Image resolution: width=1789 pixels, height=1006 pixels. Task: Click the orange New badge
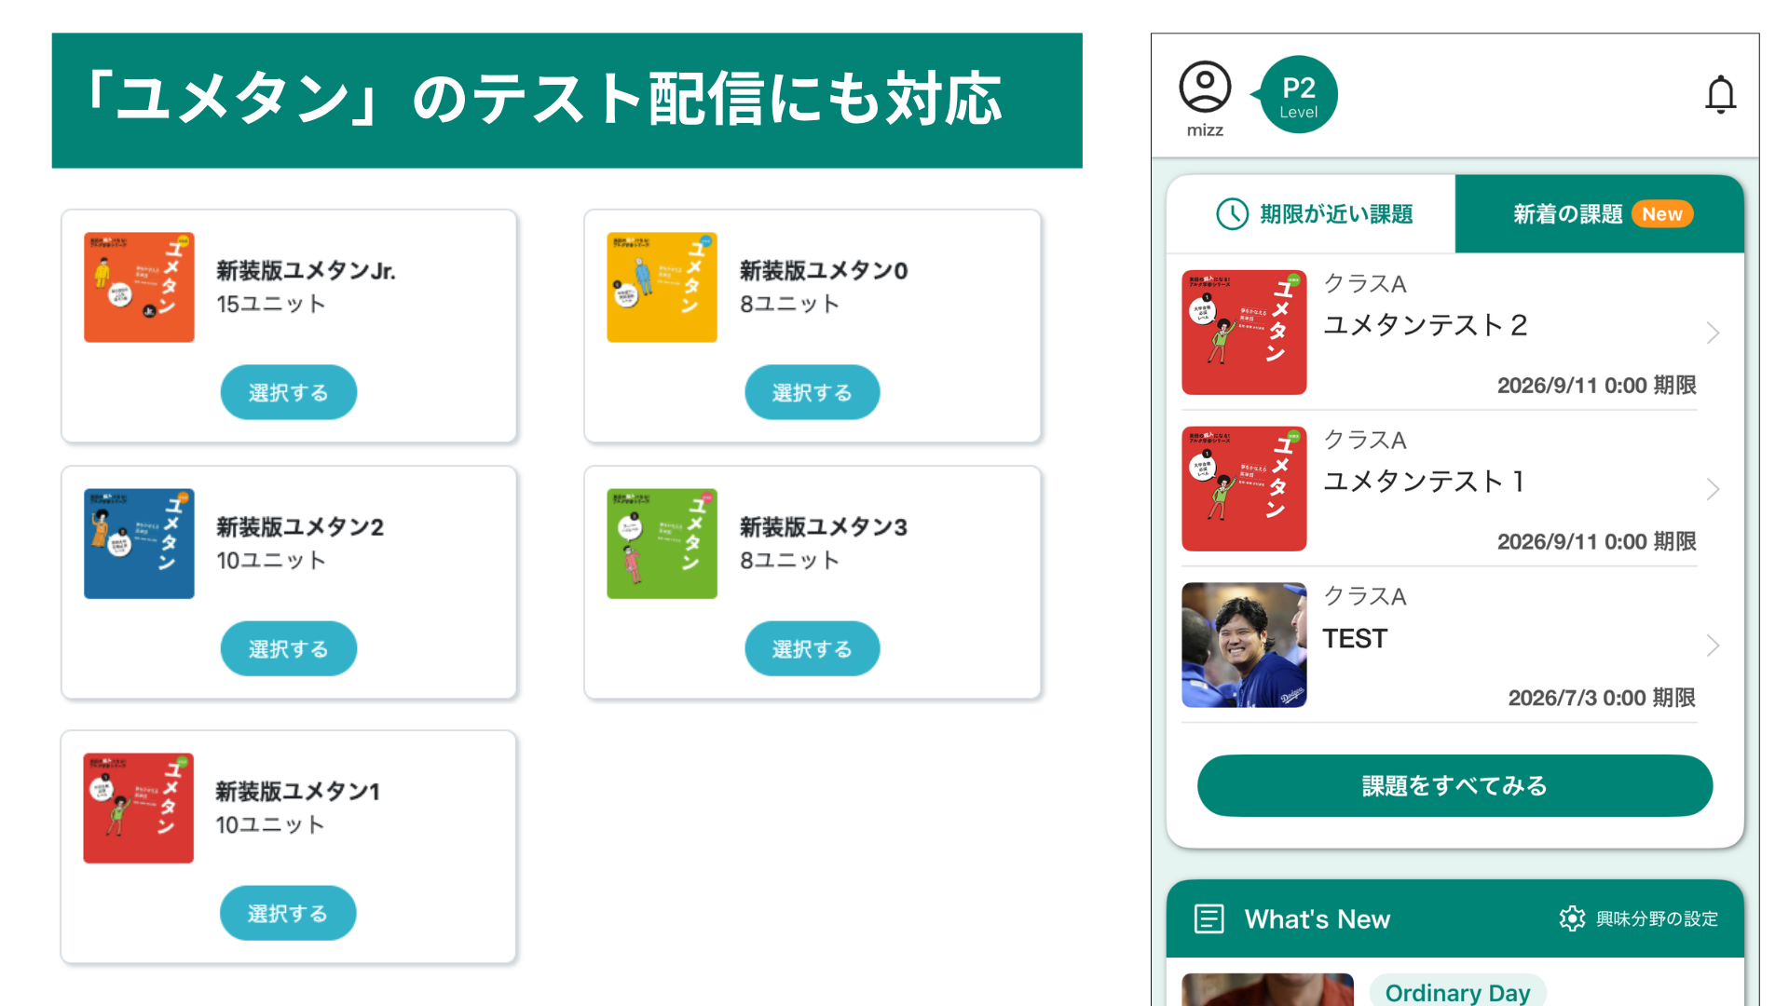pos(1661,214)
